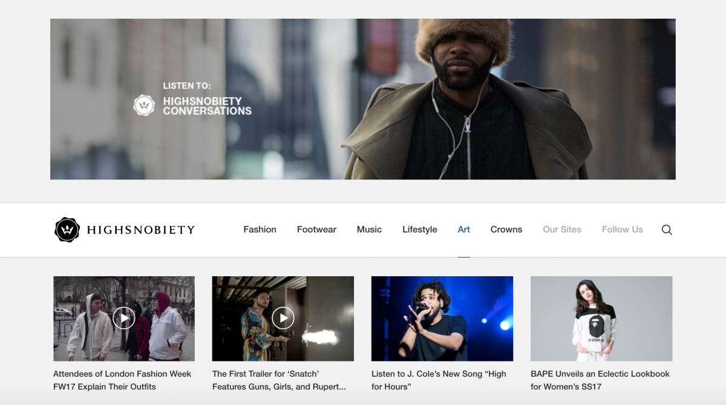
Task: Click the J. Cole concert thumbnail
Action: (442, 319)
